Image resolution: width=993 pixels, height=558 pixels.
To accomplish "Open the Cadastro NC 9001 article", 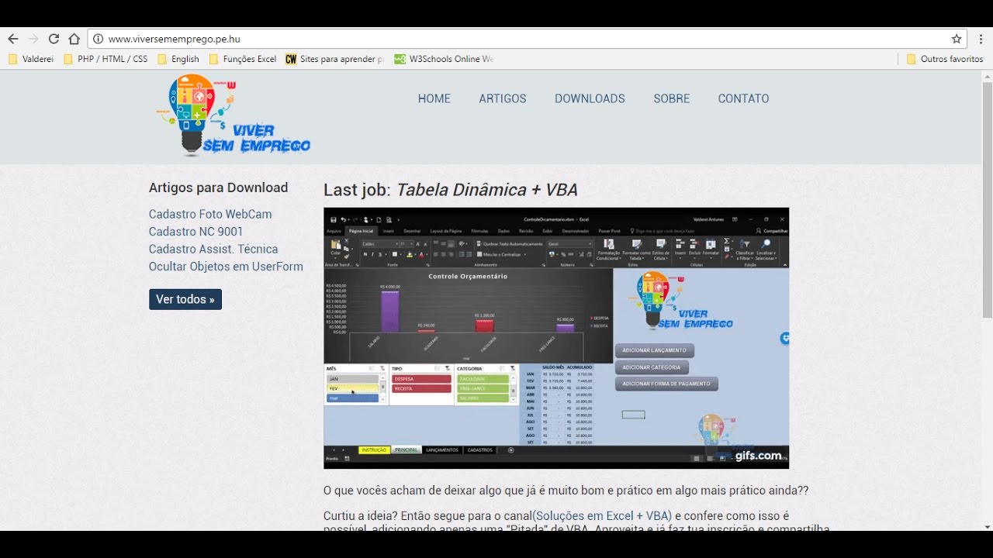I will [196, 232].
